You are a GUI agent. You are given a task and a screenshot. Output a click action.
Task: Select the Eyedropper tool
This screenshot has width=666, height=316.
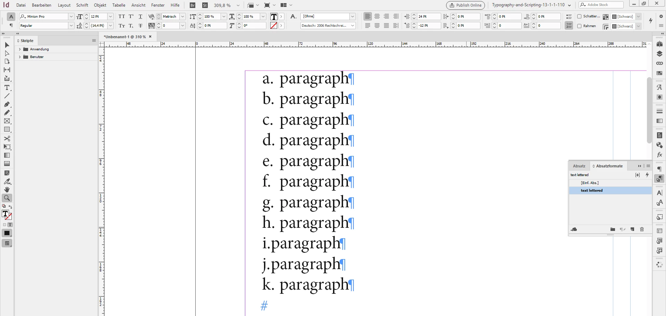click(x=7, y=181)
